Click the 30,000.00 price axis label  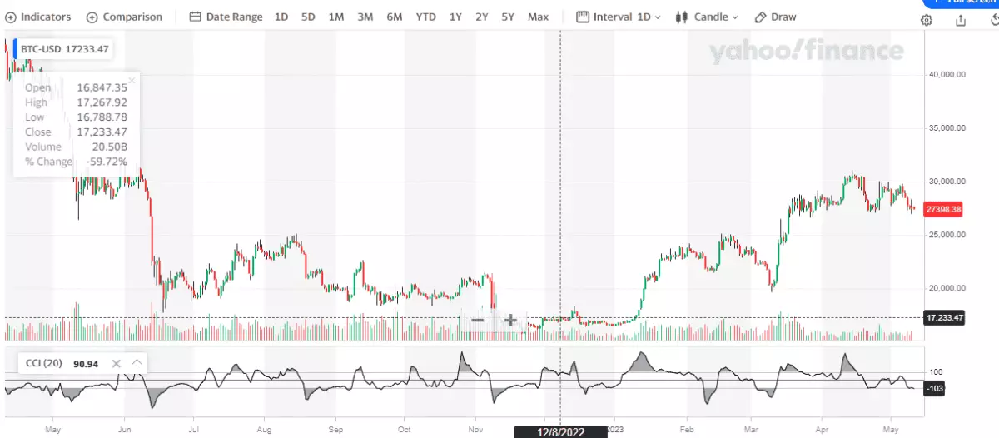pyautogui.click(x=947, y=181)
